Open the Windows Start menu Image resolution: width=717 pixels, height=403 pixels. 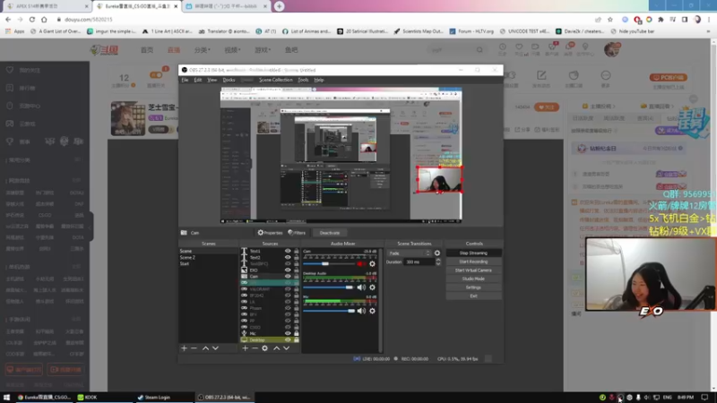6,397
